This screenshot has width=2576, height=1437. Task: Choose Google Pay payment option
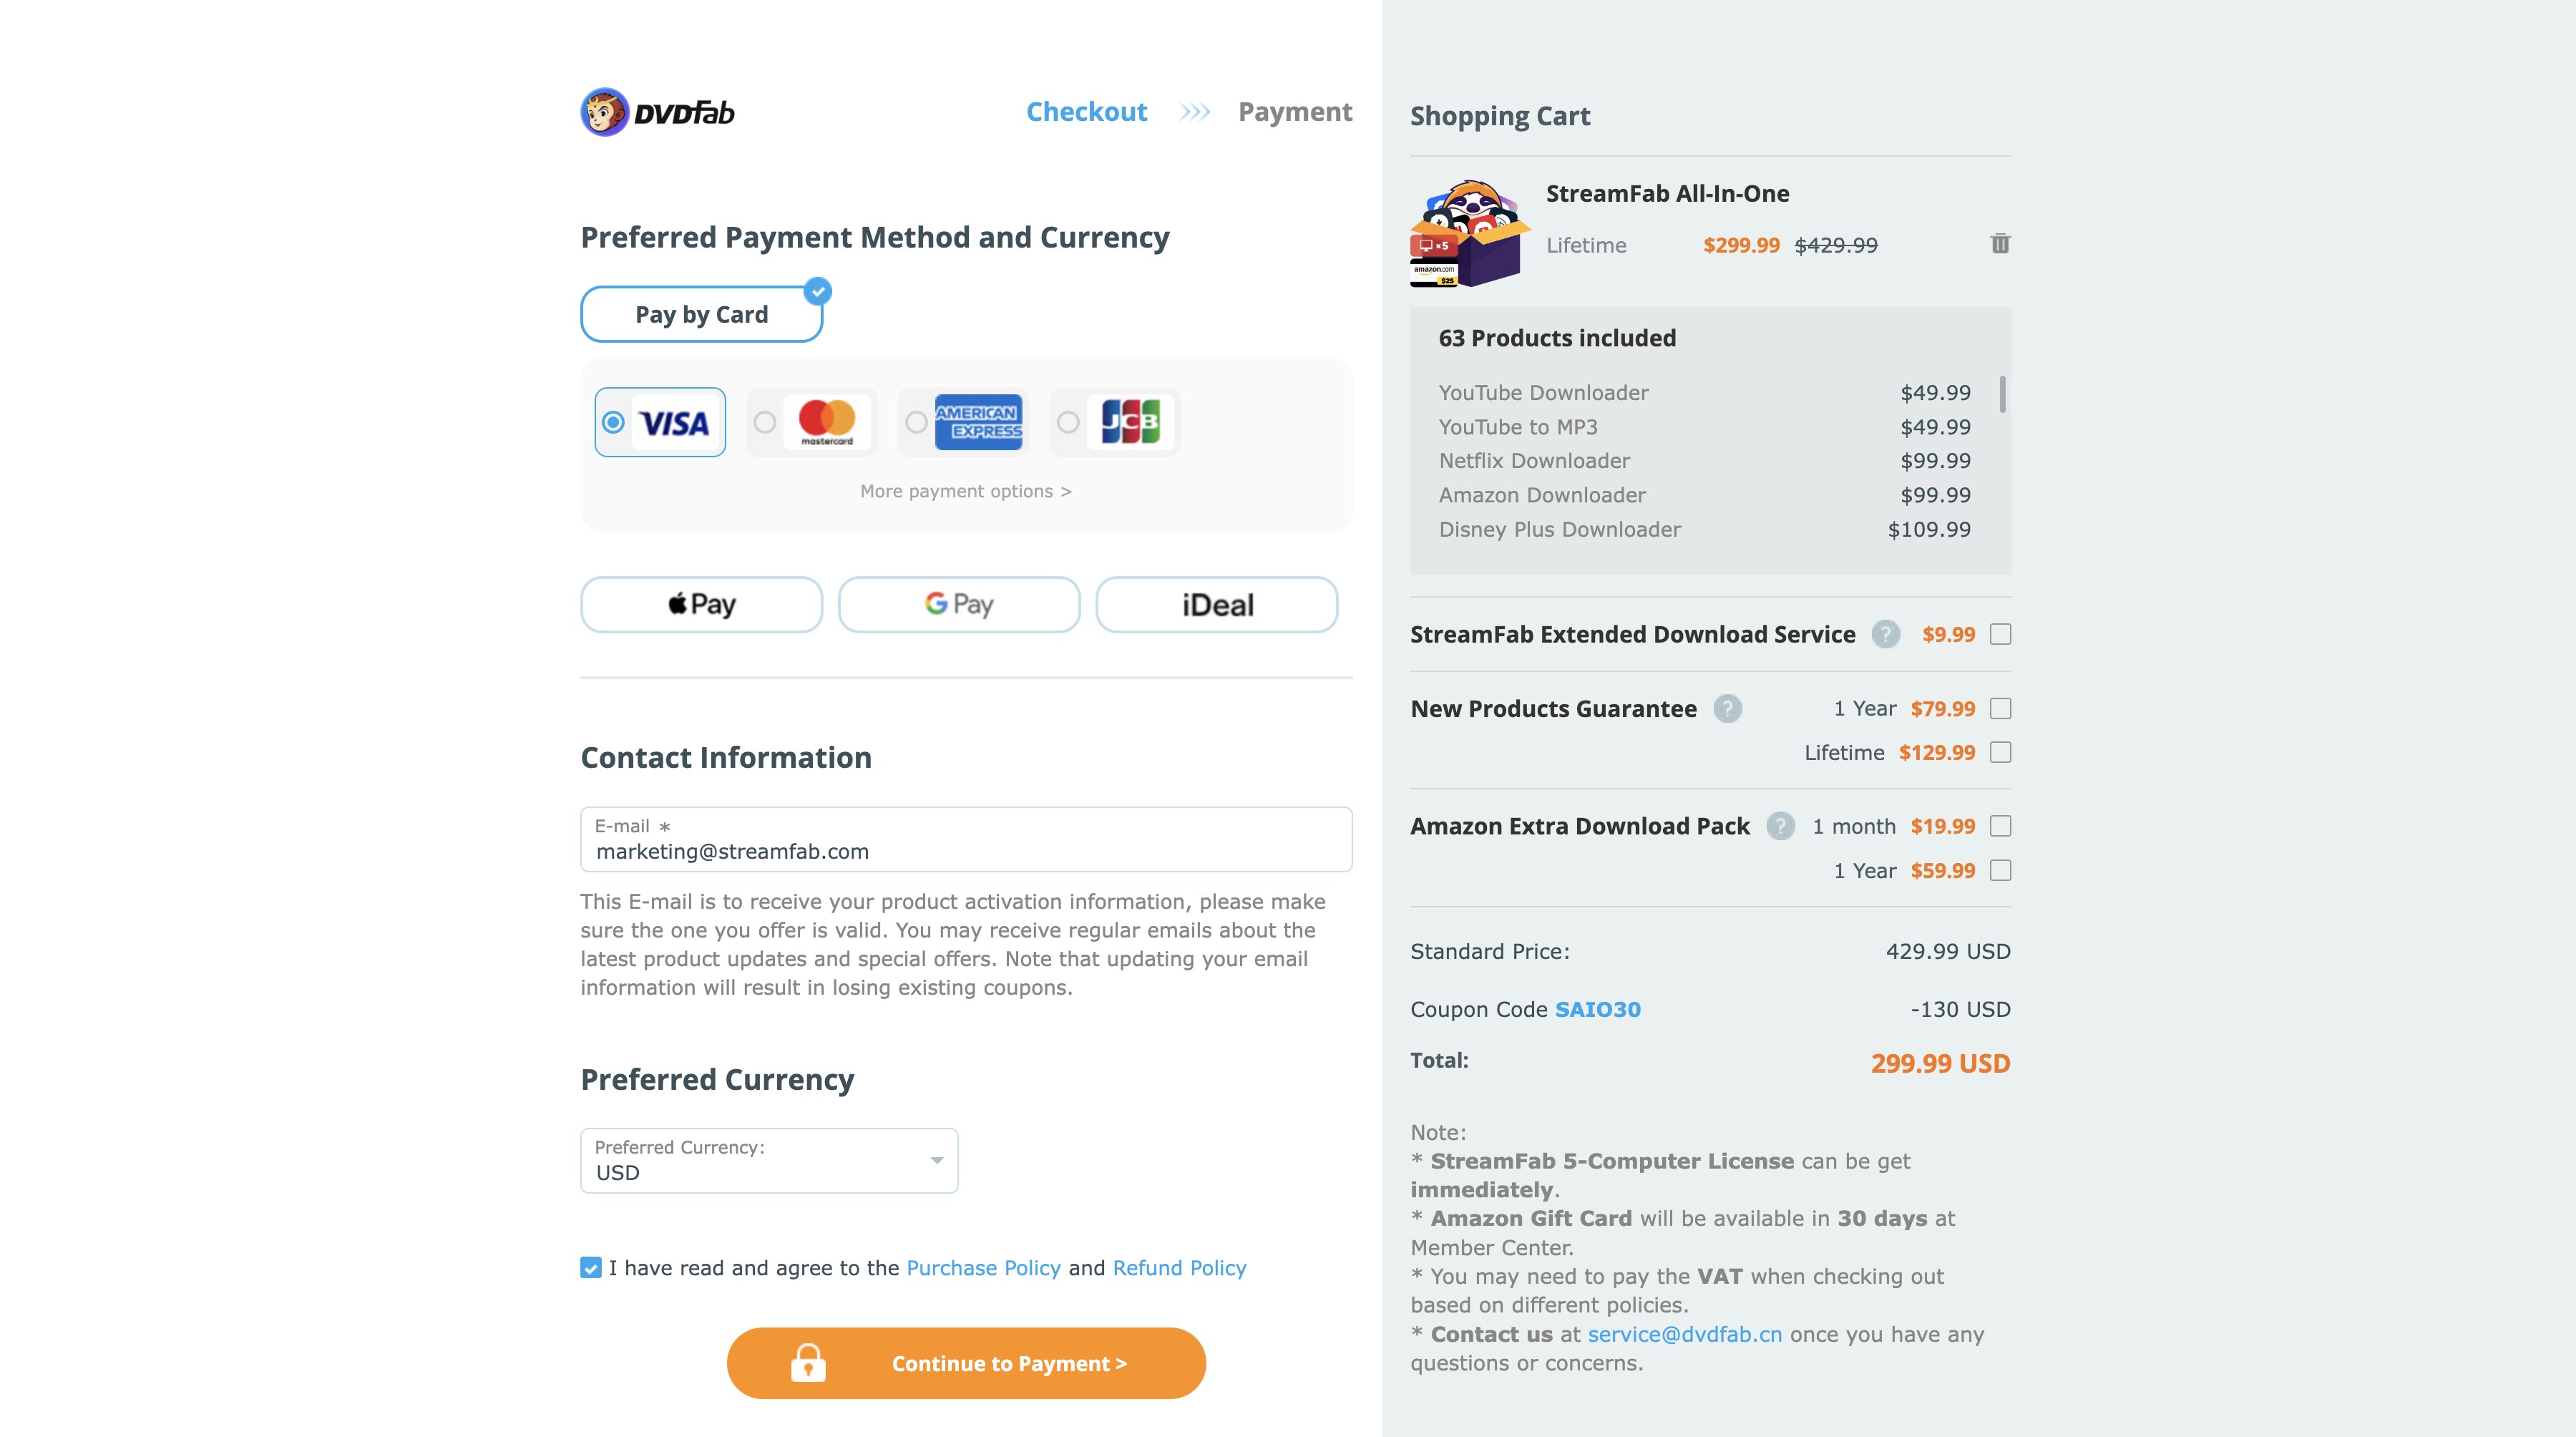[958, 603]
